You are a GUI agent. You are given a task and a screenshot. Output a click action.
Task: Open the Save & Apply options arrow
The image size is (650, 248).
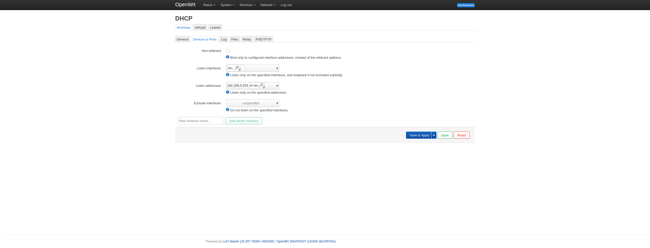[434, 135]
